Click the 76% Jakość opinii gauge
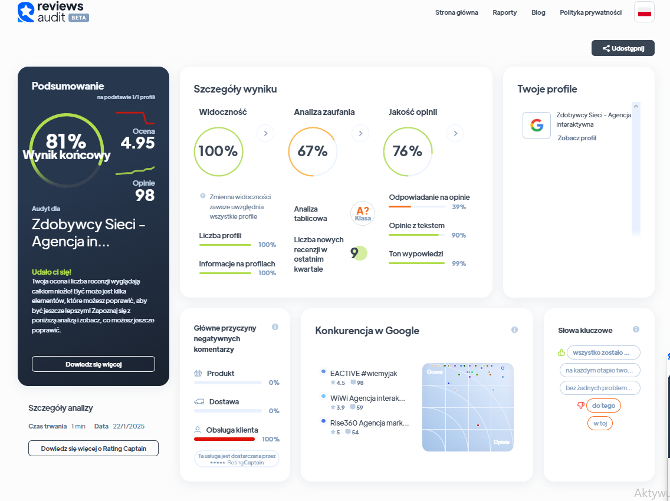This screenshot has height=501, width=670. [x=408, y=151]
